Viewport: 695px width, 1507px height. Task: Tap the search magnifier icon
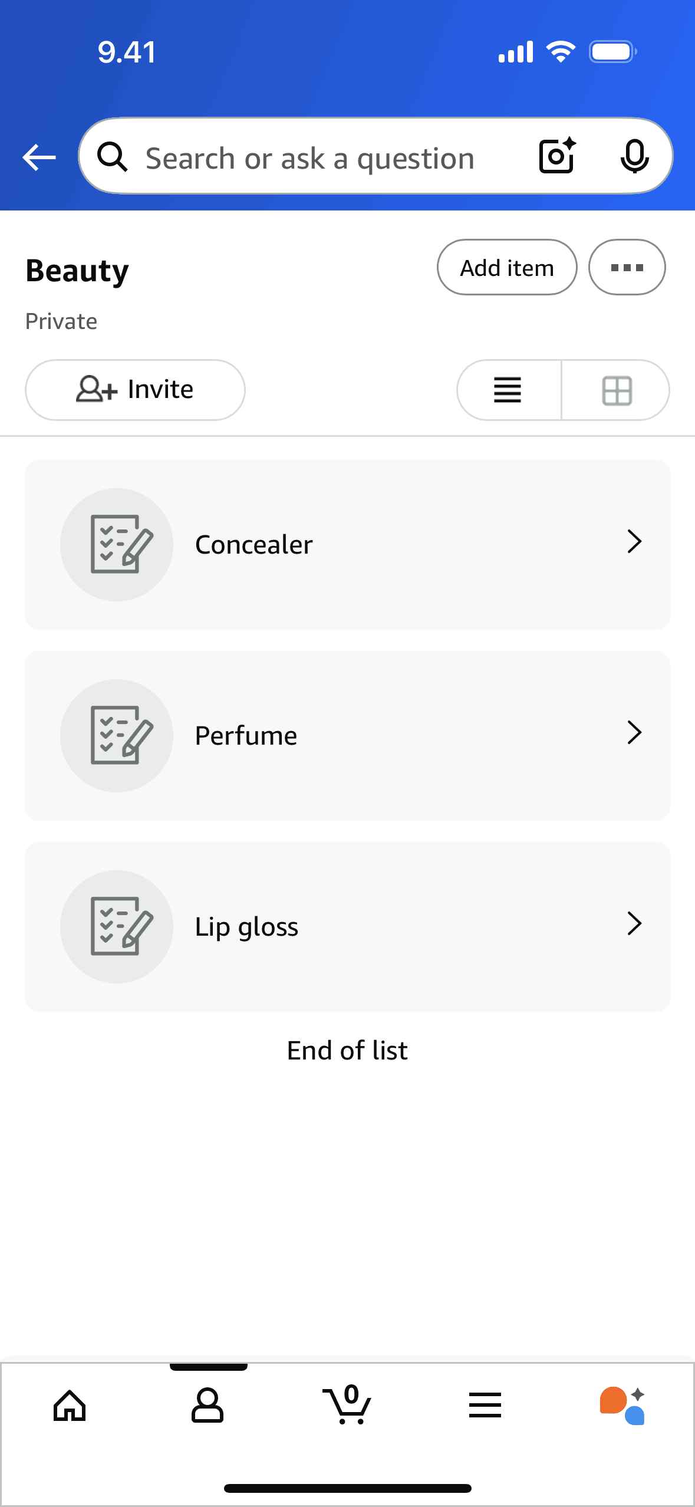(112, 157)
